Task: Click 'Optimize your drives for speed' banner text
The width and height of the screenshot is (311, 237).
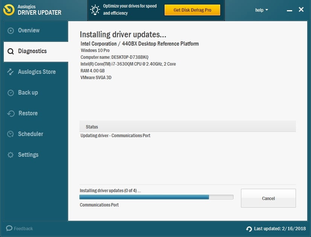Action: 130,6
